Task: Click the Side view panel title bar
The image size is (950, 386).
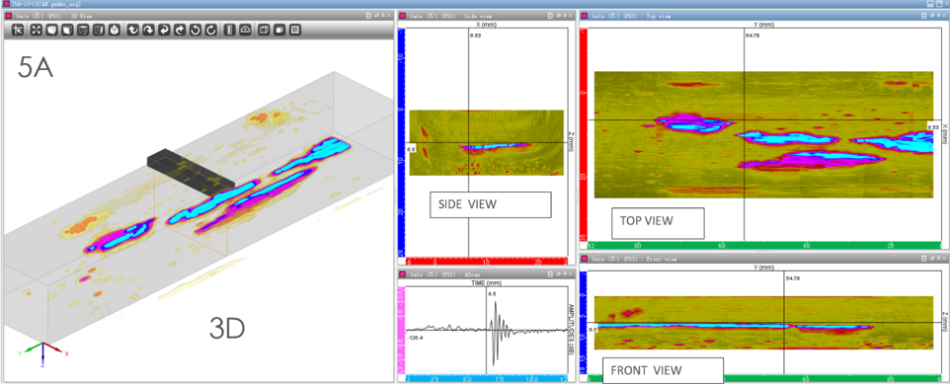Action: pos(486,16)
